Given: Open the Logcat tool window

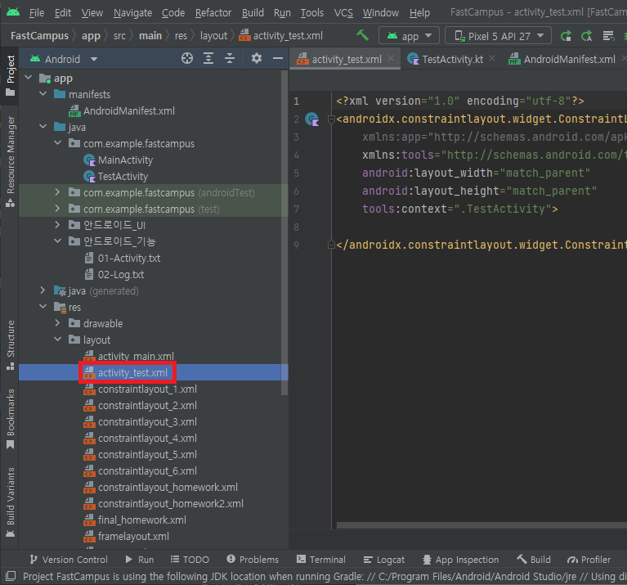Looking at the screenshot, I should click(x=384, y=560).
